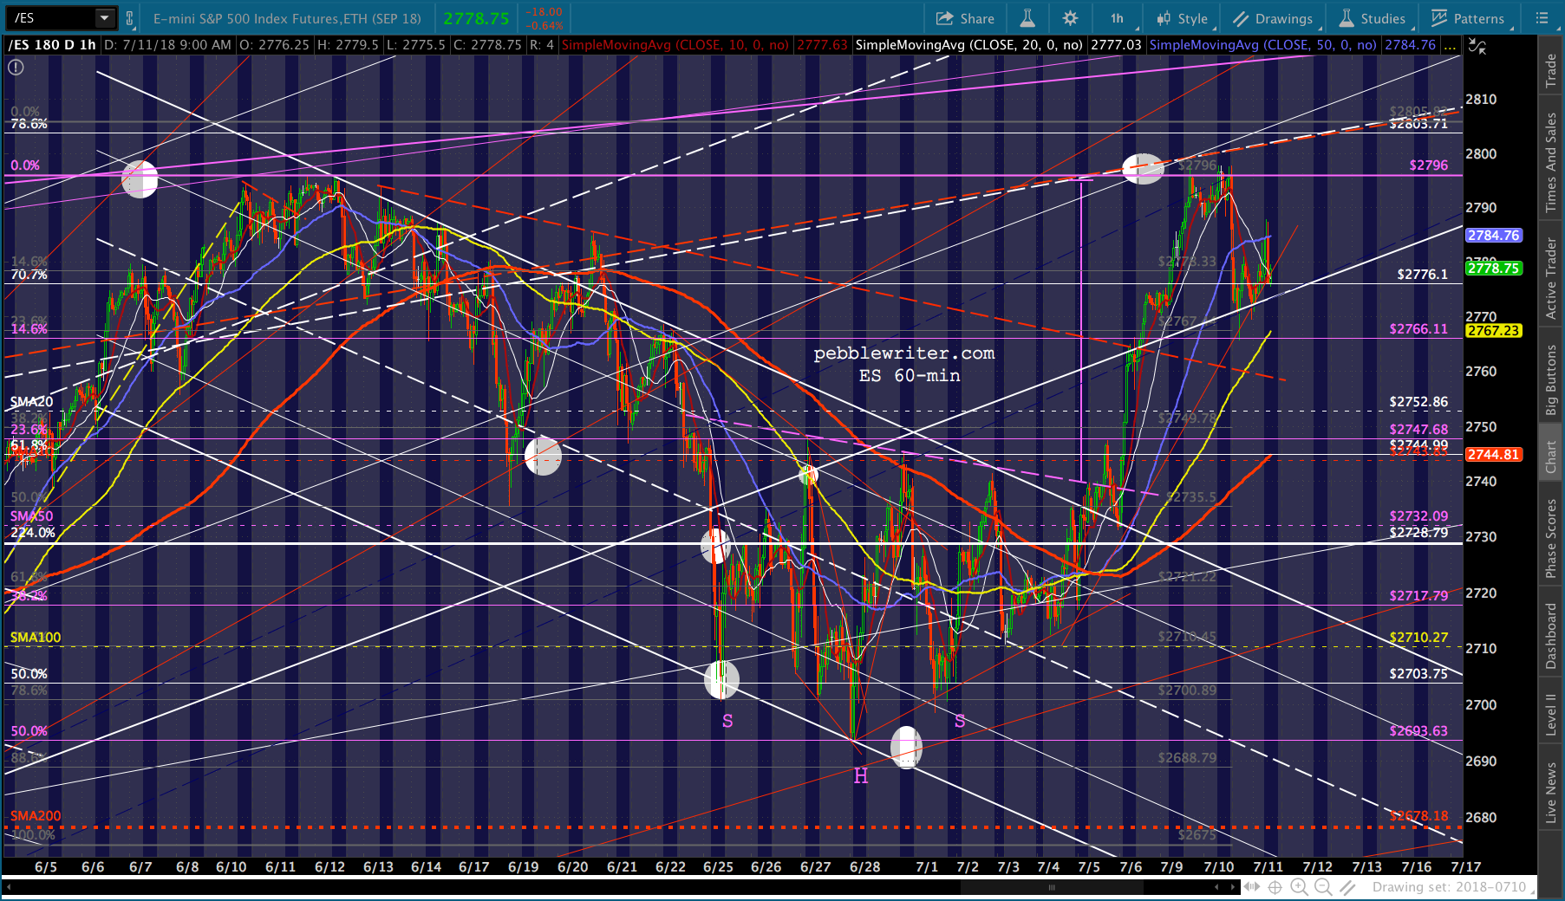Select the crosshair pan tool icon

coord(1275,886)
